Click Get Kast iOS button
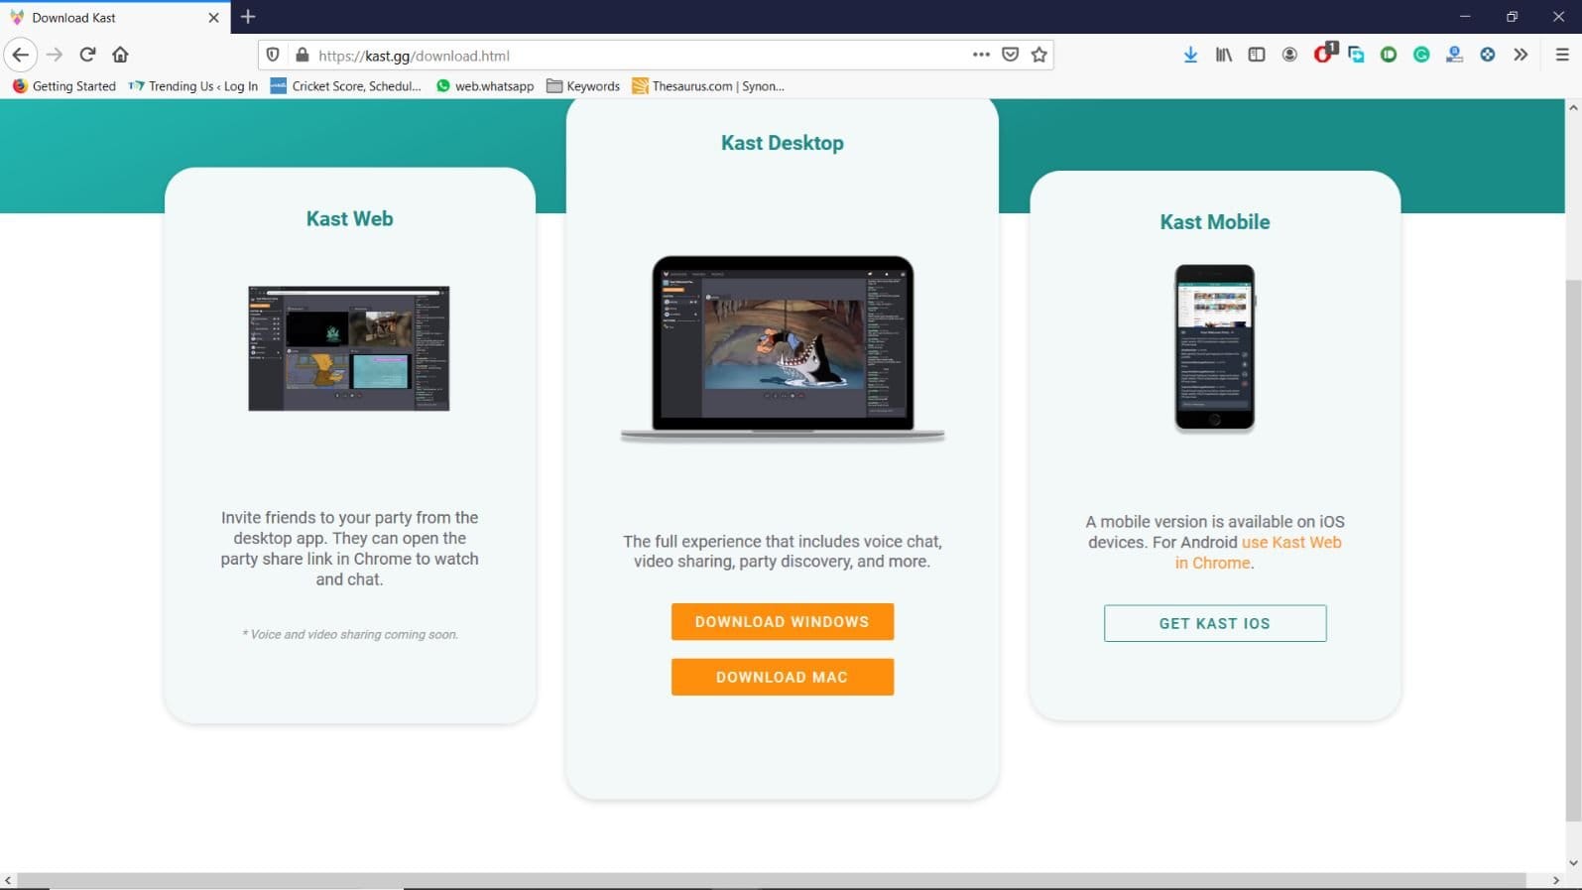This screenshot has width=1582, height=890. click(1215, 623)
